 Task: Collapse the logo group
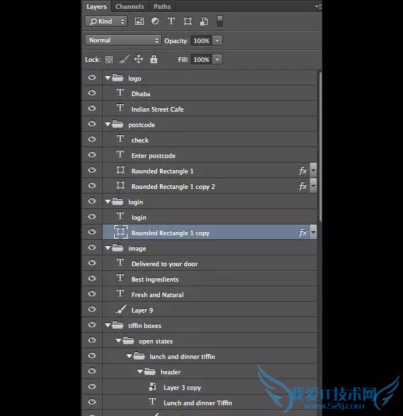[x=107, y=78]
